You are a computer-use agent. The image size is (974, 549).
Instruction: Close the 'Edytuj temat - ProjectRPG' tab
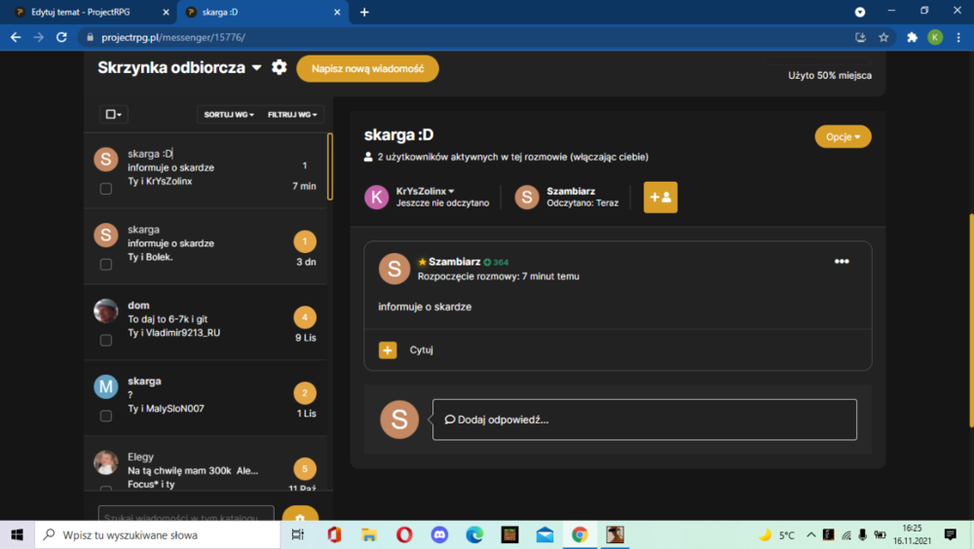(x=166, y=12)
